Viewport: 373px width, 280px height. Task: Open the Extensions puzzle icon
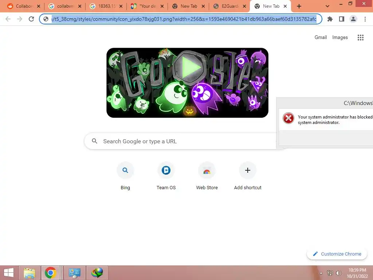pyautogui.click(x=330, y=19)
